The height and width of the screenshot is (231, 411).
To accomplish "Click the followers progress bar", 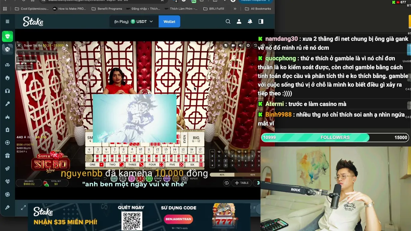I will (x=335, y=137).
